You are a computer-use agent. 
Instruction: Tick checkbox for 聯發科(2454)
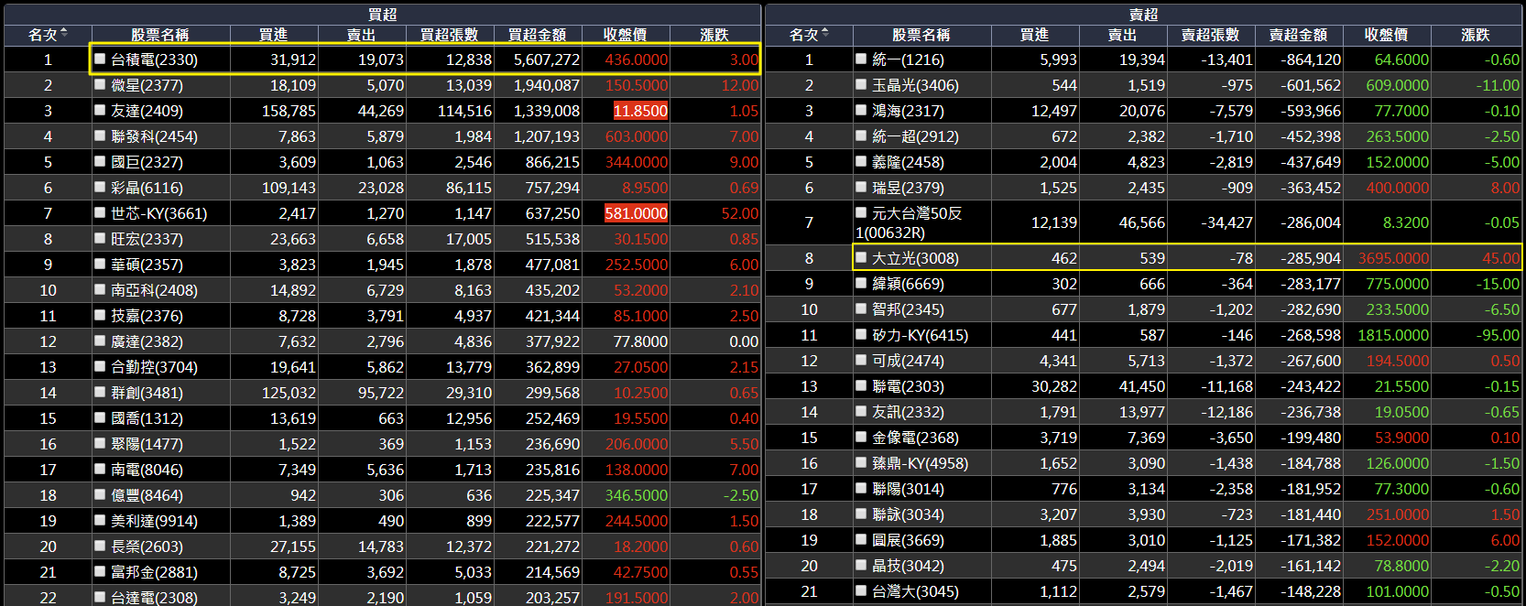click(x=100, y=135)
